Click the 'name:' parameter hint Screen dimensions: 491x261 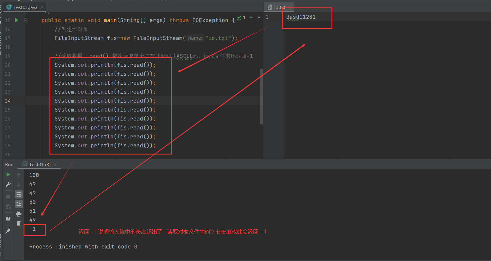[195, 38]
